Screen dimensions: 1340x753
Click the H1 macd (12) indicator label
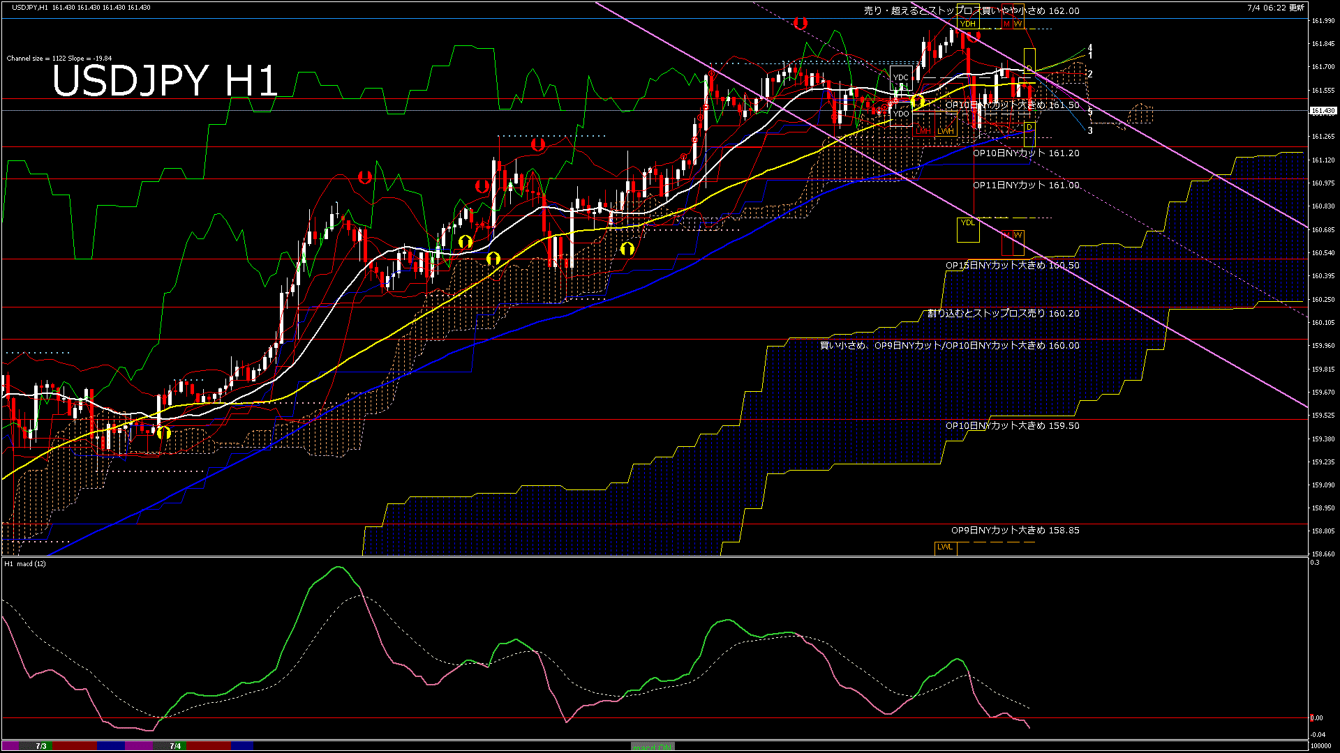tap(25, 563)
